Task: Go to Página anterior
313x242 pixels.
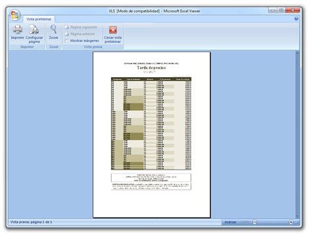Action: [80, 34]
